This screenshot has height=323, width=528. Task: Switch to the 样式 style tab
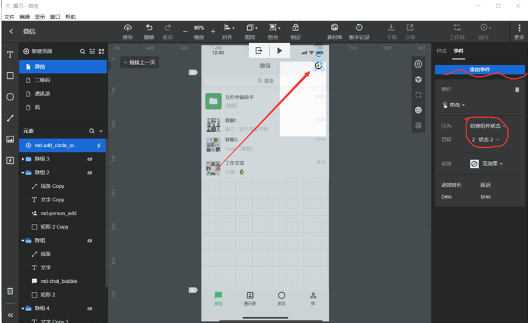click(442, 51)
